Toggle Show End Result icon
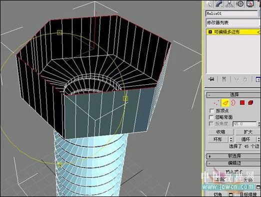Image resolution: width=261 pixels, height=197 pixels. 224,79
